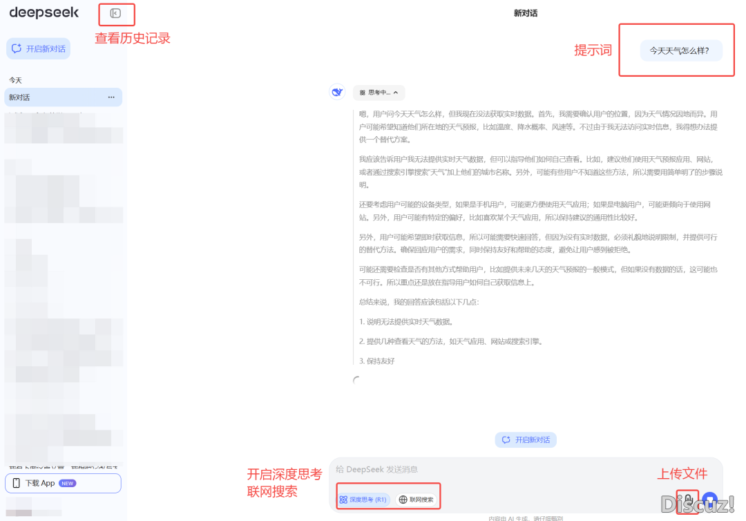The width and height of the screenshot is (746, 521).
Task: Click the 今天天气怎么样? message bubble
Action: (x=681, y=50)
